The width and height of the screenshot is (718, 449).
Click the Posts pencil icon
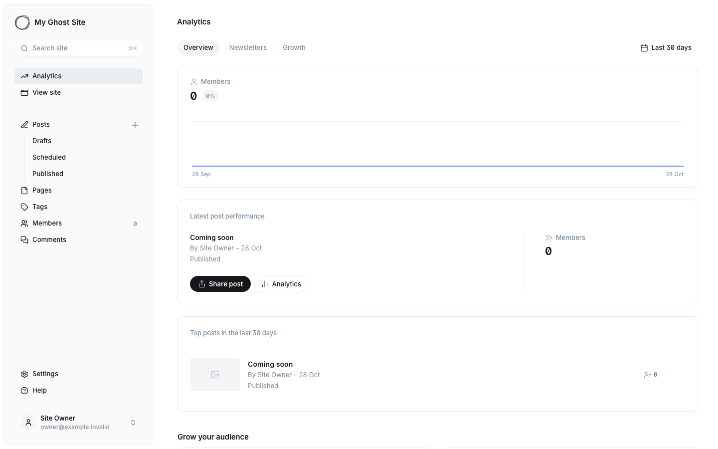24,125
